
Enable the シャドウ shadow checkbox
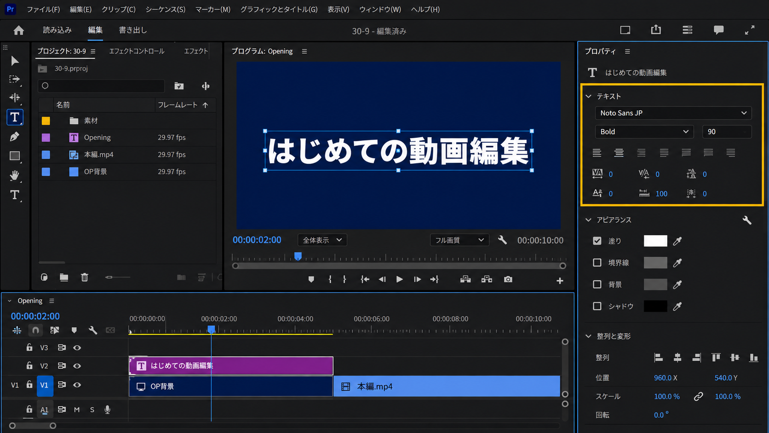pyautogui.click(x=597, y=306)
